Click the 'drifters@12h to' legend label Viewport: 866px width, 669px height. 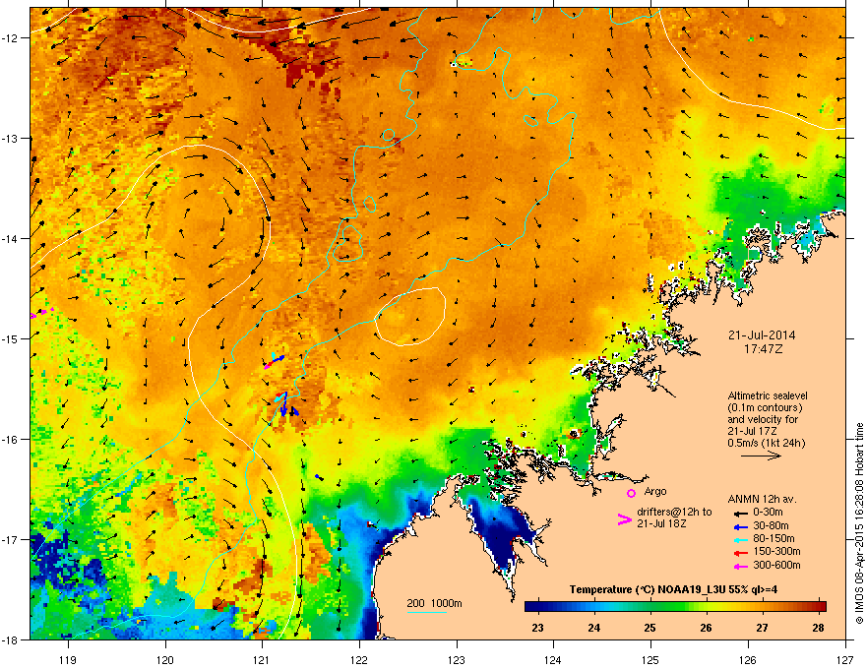pyautogui.click(x=674, y=512)
